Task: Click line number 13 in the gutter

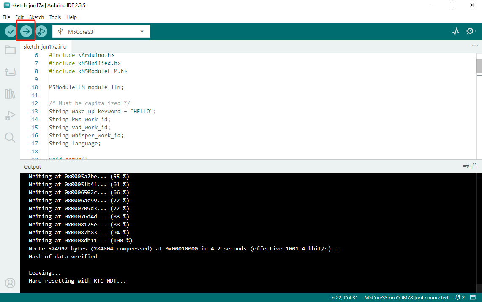Action: click(35, 111)
